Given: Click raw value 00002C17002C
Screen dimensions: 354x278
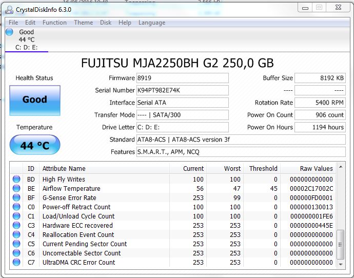Looking at the screenshot, I should pyautogui.click(x=311, y=188).
